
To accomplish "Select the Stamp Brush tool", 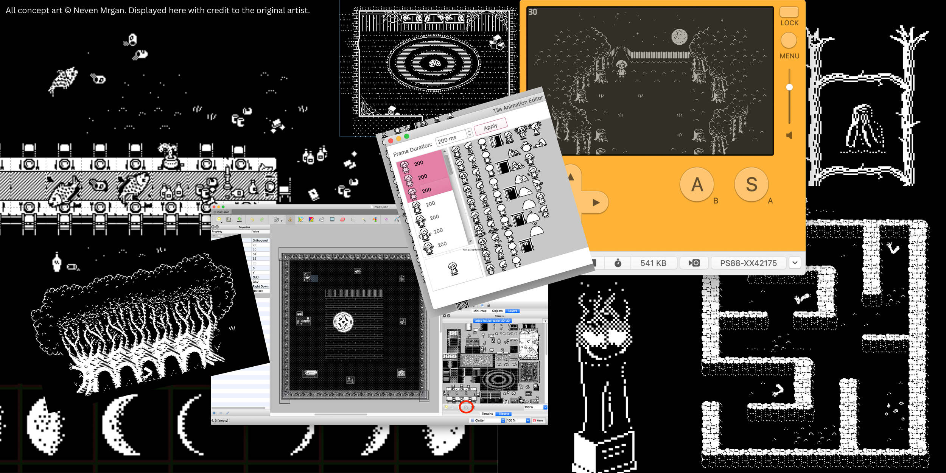I will click(x=290, y=219).
